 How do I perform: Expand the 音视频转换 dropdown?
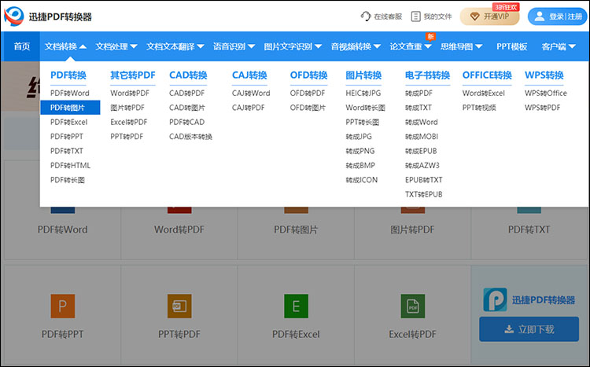pyautogui.click(x=356, y=46)
